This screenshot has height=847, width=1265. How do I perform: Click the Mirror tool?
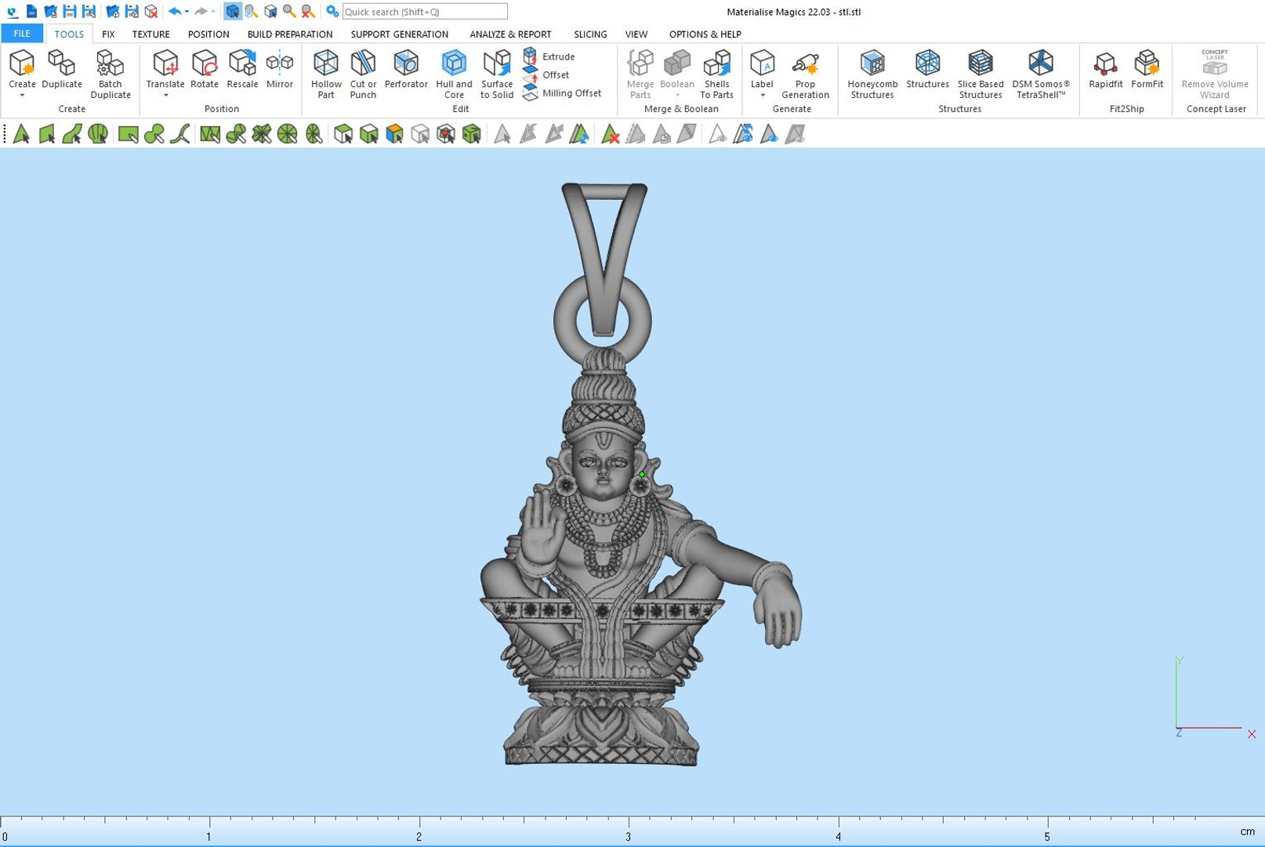pyautogui.click(x=280, y=69)
